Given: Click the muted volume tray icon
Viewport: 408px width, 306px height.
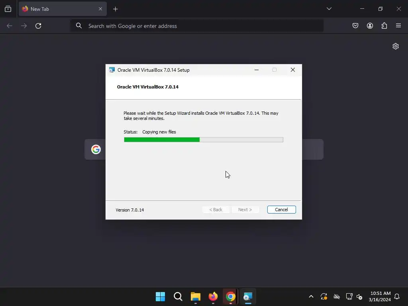Looking at the screenshot, I should (x=359, y=296).
